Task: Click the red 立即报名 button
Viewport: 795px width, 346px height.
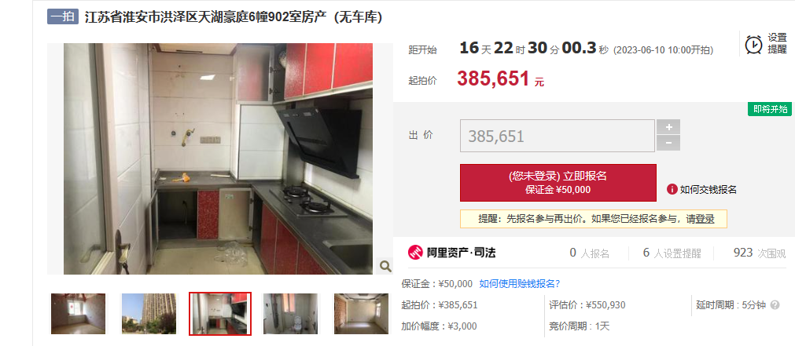Action: point(558,183)
